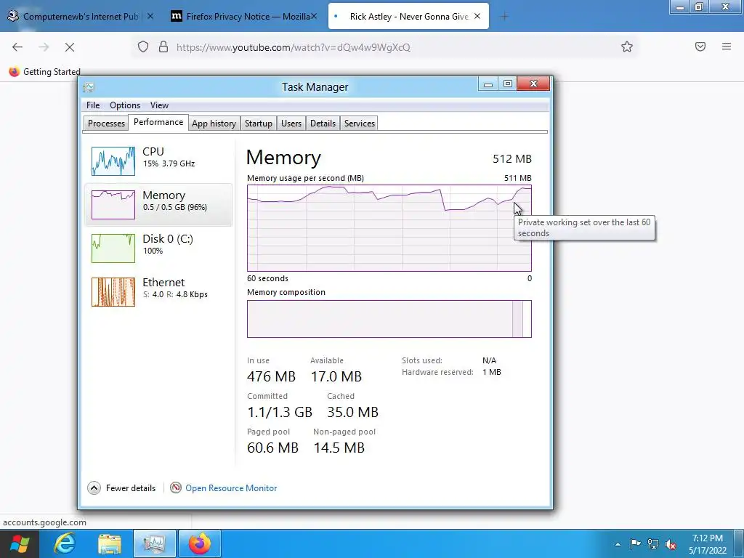Screen dimensions: 744x558
Task: Click the 14.5 MB Non-paged pool value
Action: (339, 448)
